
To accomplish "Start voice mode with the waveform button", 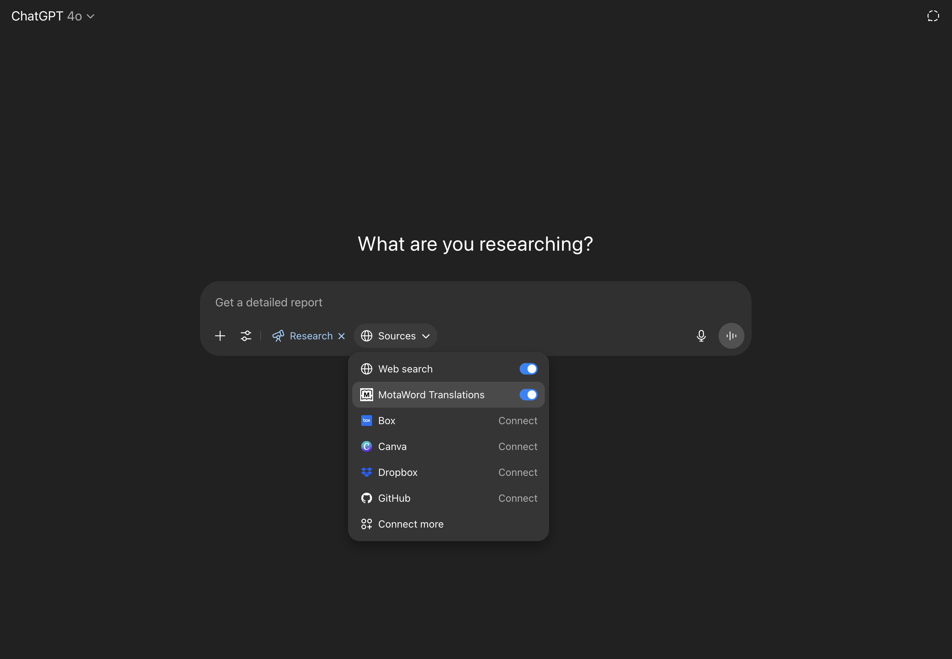I will [x=731, y=336].
